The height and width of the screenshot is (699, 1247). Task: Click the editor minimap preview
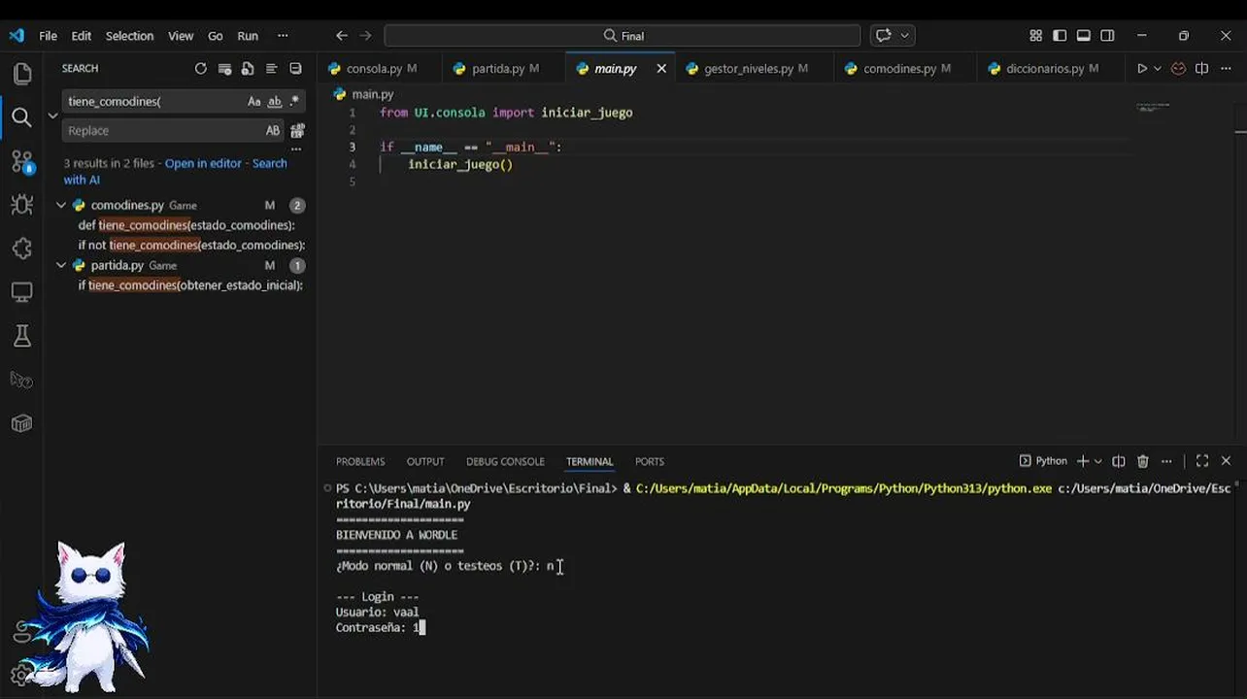coord(1153,107)
